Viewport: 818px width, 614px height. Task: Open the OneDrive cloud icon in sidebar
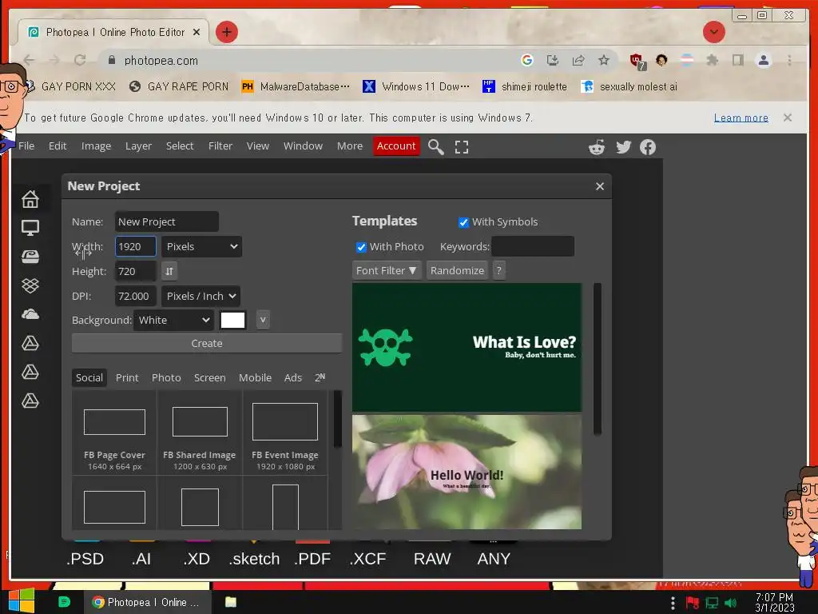click(x=30, y=313)
